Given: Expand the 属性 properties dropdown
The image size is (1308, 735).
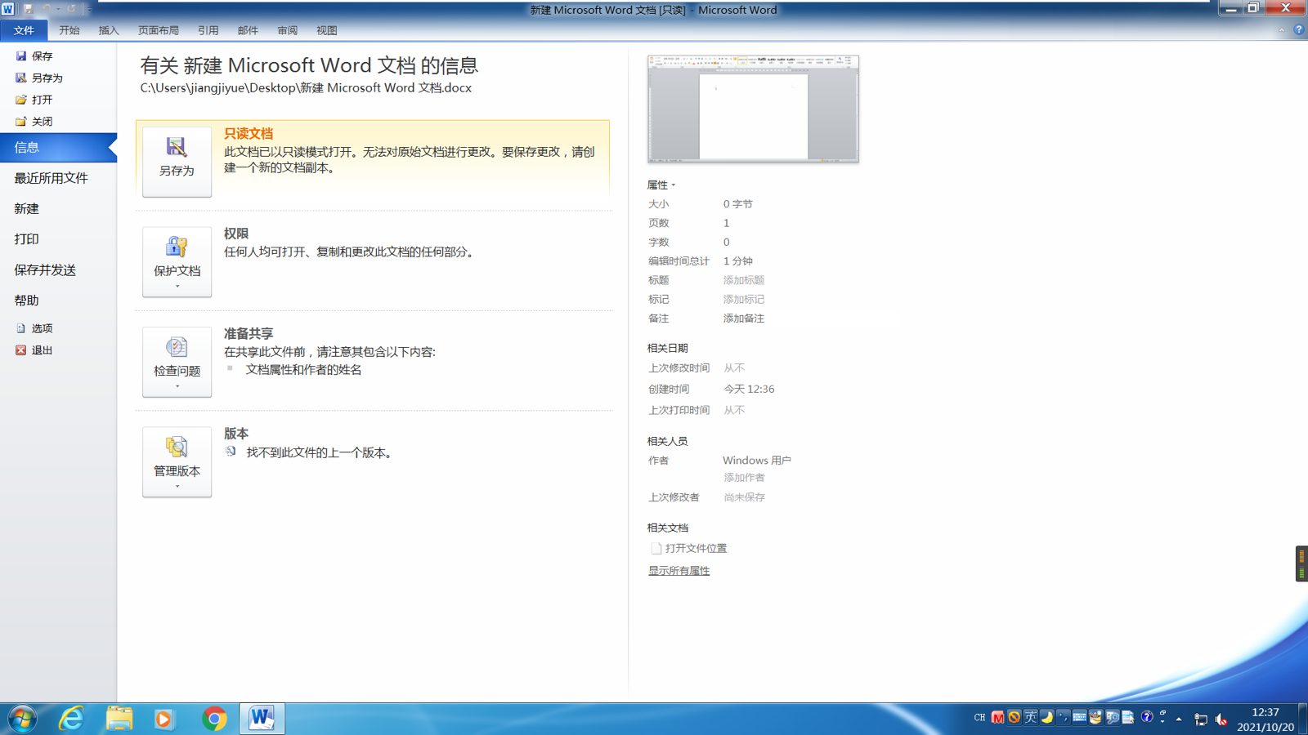Looking at the screenshot, I should pyautogui.click(x=661, y=185).
